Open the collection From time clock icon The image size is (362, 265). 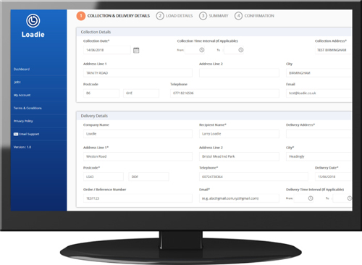pos(202,50)
